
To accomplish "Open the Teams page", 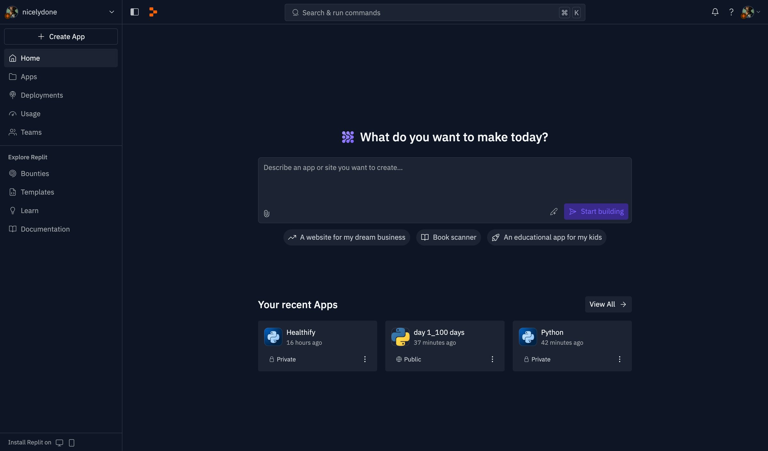I will coord(61,132).
